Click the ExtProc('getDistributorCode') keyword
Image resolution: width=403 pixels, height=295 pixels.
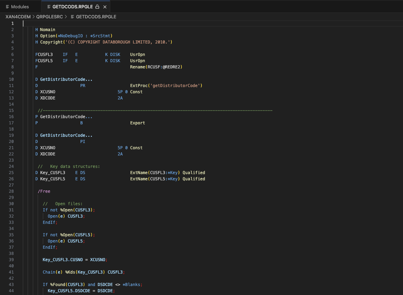pyautogui.click(x=166, y=86)
